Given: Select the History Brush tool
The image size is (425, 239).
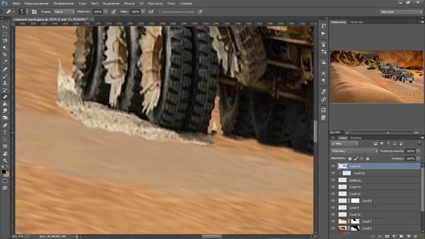Looking at the screenshot, I should [x=5, y=90].
